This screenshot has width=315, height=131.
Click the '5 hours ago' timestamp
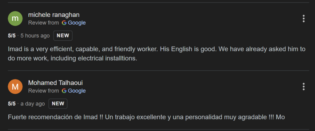[x=35, y=36]
